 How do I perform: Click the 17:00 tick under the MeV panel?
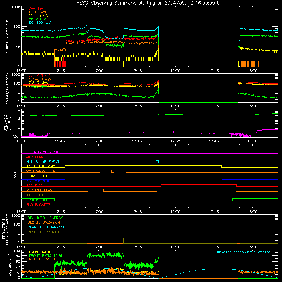coord(98,106)
